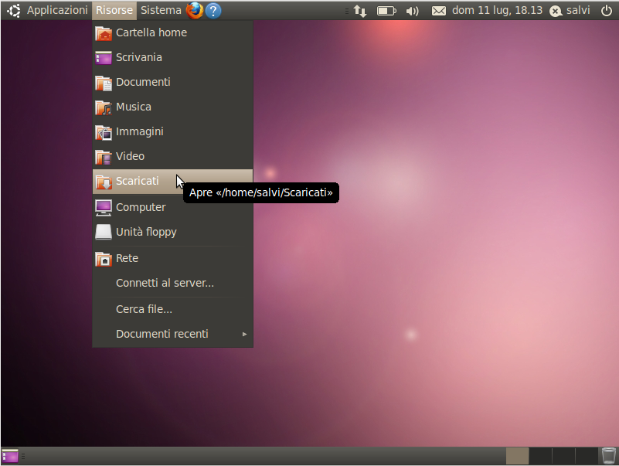Click the Rete network folder icon
Screen dimensions: 619x466
104,259
